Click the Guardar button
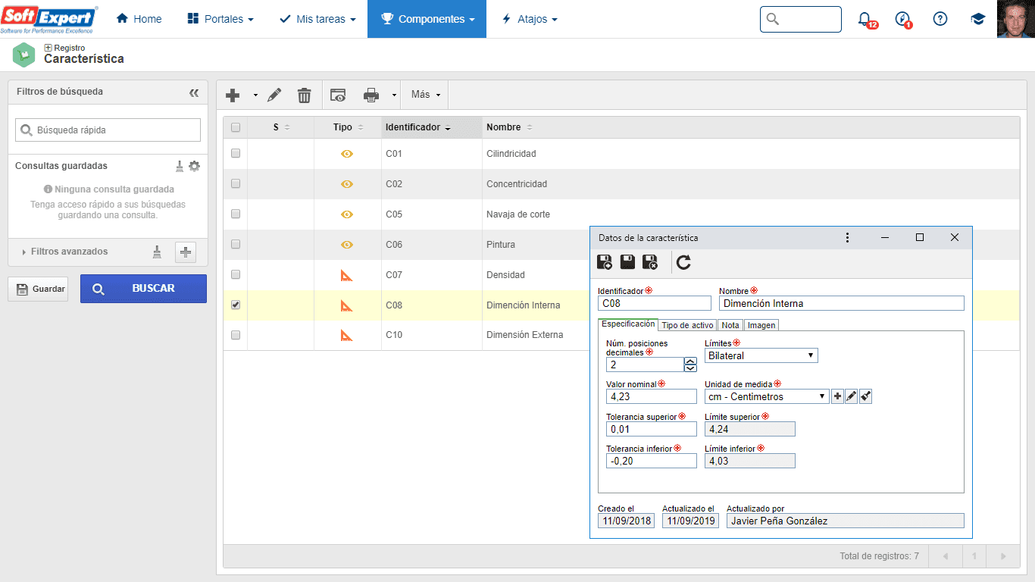This screenshot has height=582, width=1035. click(37, 289)
